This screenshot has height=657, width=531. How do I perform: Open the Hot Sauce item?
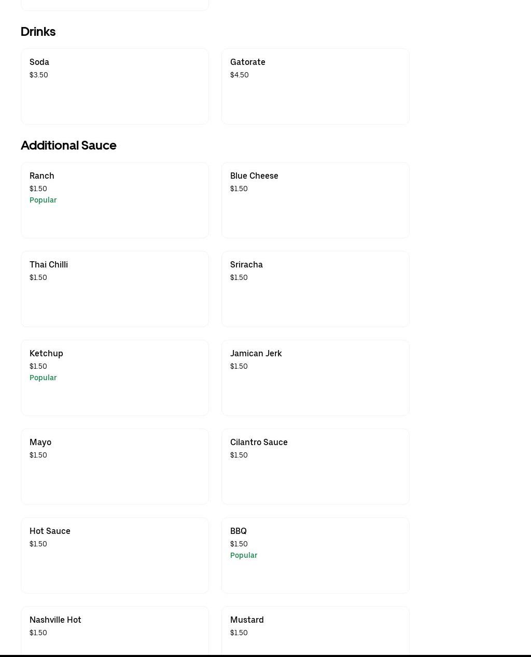[115, 555]
